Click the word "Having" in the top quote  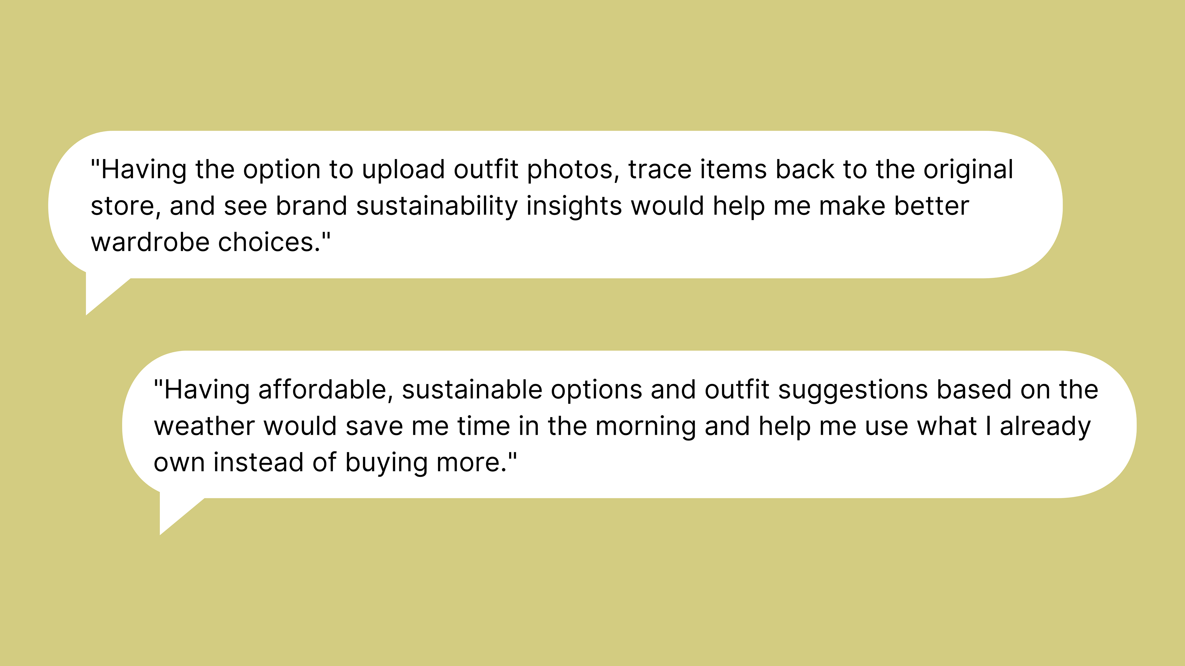[143, 170]
